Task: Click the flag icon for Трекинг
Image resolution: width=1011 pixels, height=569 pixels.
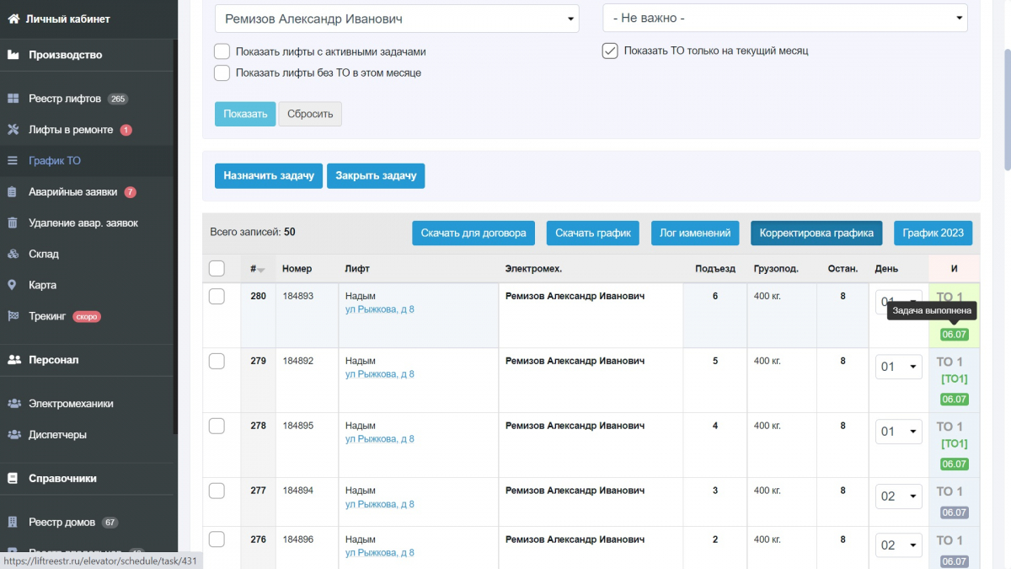Action: [13, 316]
